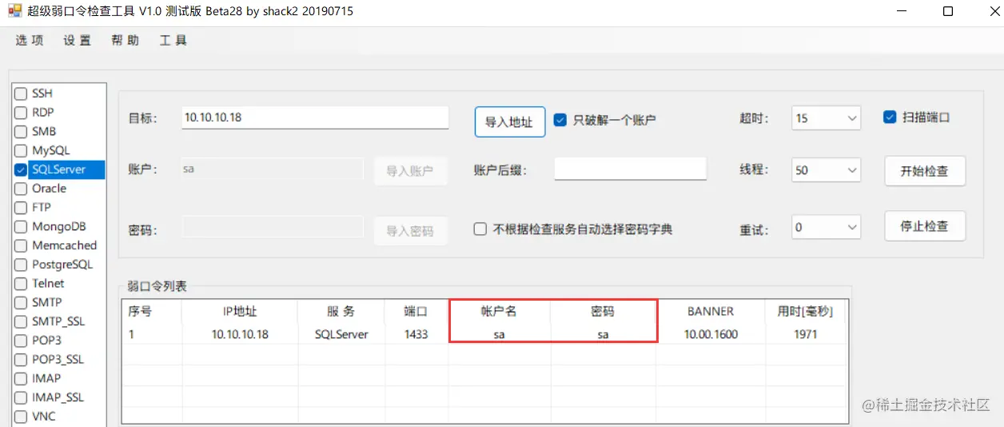This screenshot has height=427, width=1004.
Task: Open the 工具 menu
Action: coord(173,40)
